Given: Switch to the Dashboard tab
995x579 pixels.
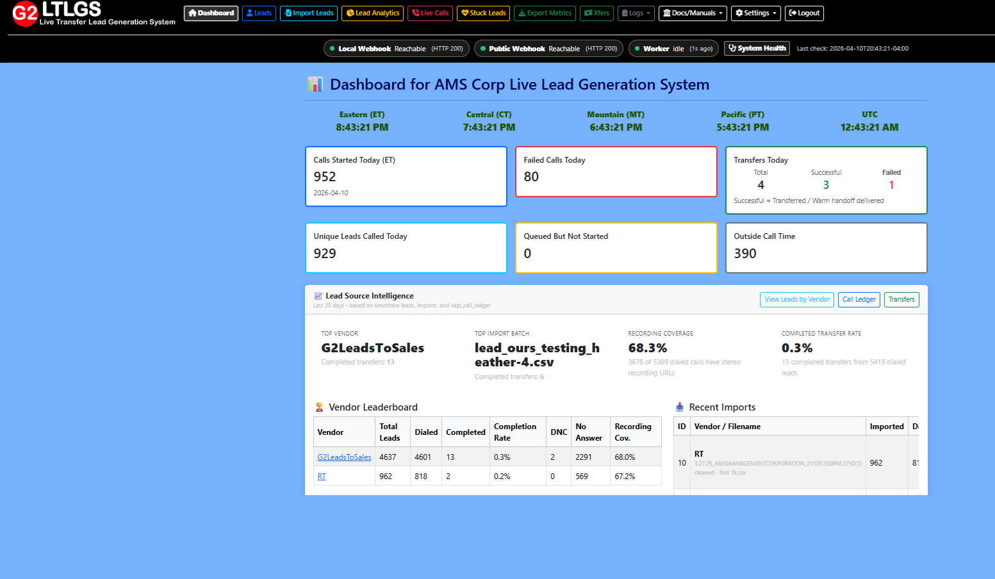Looking at the screenshot, I should click(211, 13).
